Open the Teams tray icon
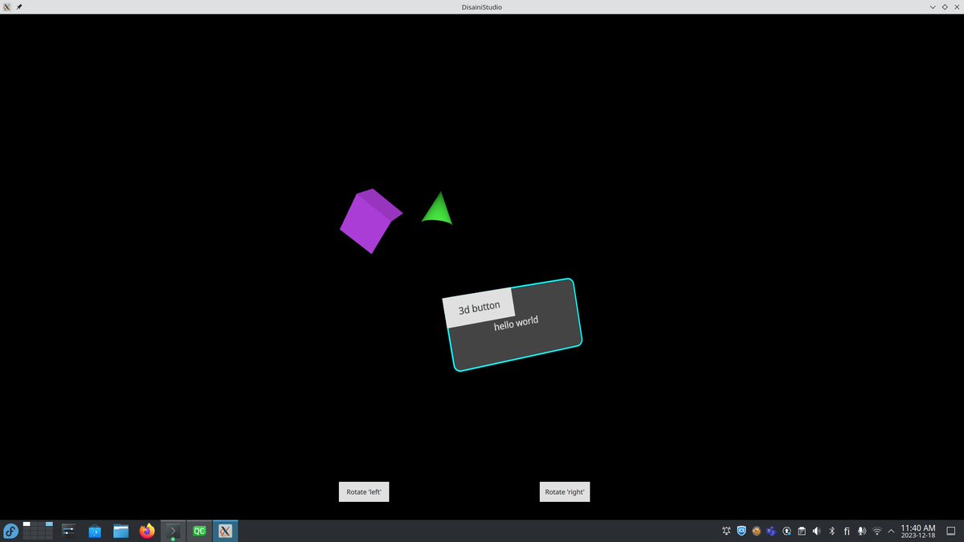Screen dimensions: 964x542 point(771,531)
